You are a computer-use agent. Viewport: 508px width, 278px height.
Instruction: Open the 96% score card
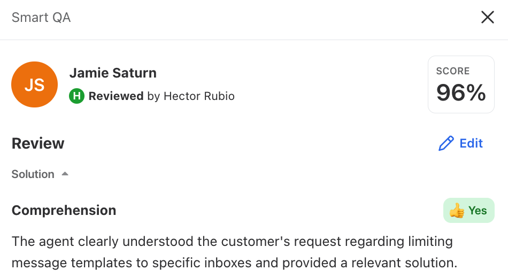click(x=461, y=84)
